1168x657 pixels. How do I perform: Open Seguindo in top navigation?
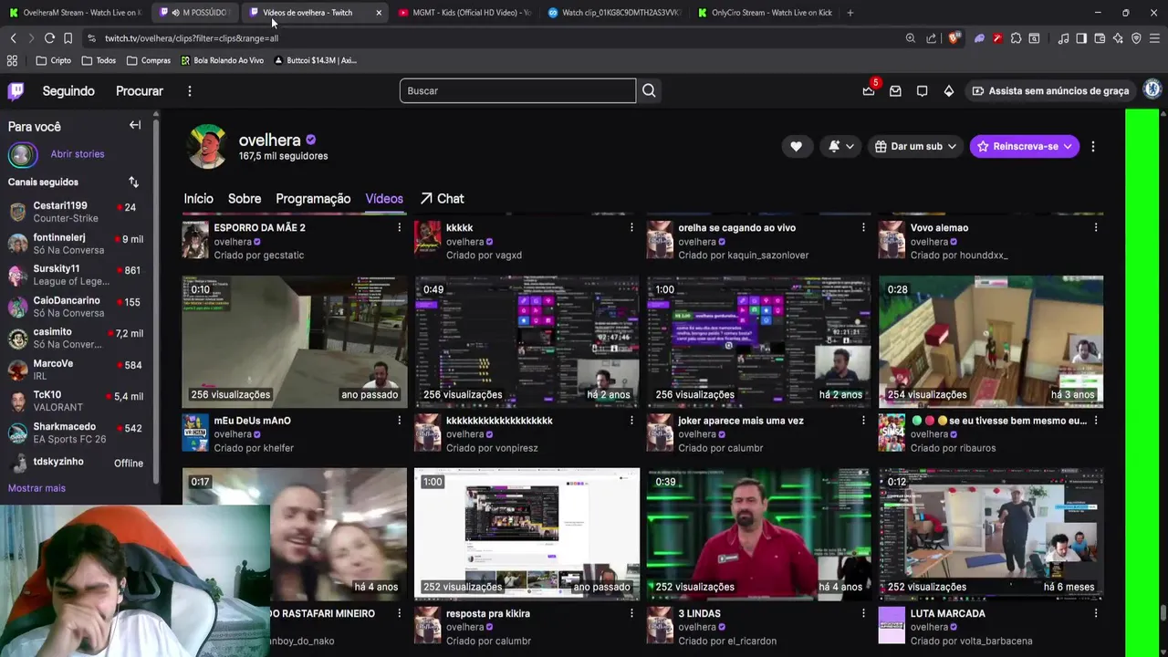click(x=68, y=91)
